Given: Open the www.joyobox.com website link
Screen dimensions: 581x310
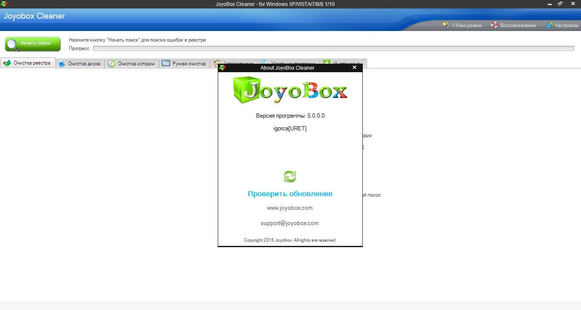Looking at the screenshot, I should point(290,208).
